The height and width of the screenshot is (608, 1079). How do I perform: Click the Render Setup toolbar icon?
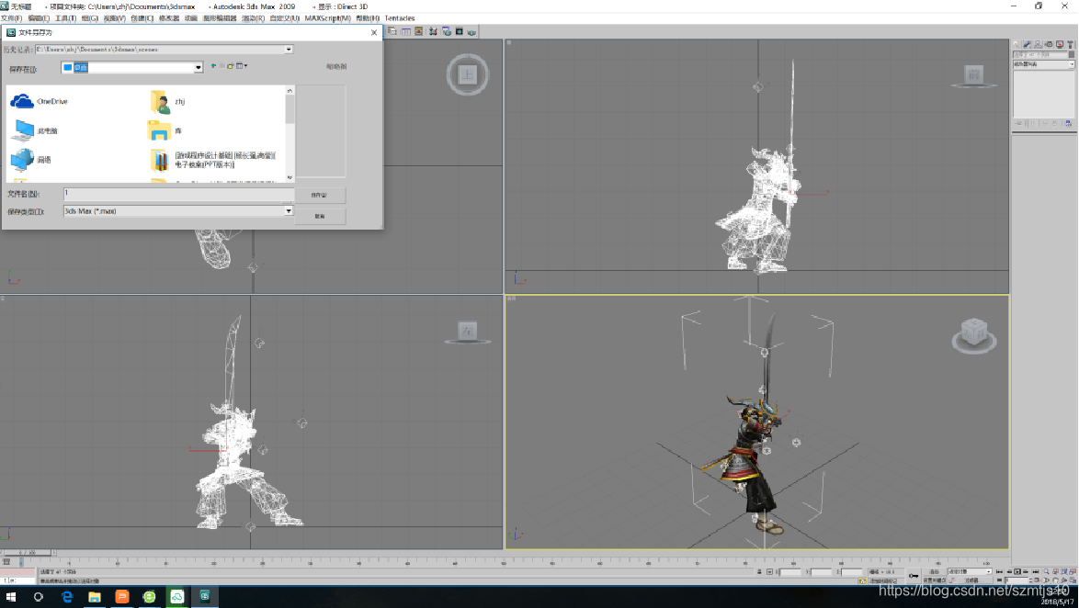[446, 31]
